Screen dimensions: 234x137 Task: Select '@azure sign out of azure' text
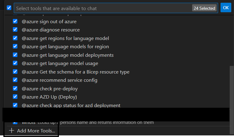(49, 22)
